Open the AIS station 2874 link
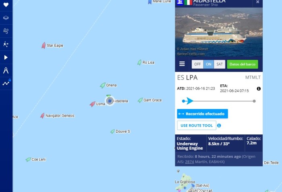The height and width of the screenshot is (192, 282). [189, 162]
